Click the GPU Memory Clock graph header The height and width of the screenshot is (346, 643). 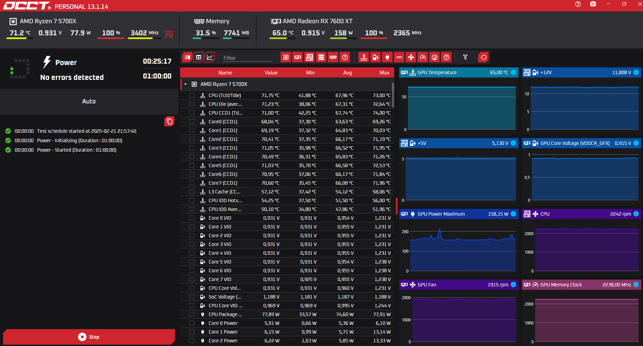click(581, 285)
